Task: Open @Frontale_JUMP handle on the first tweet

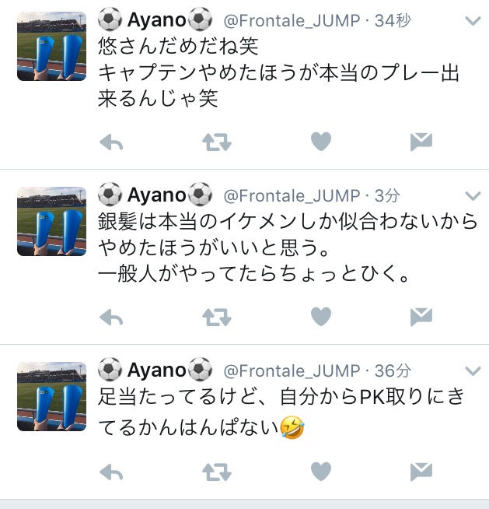Action: coord(292,21)
